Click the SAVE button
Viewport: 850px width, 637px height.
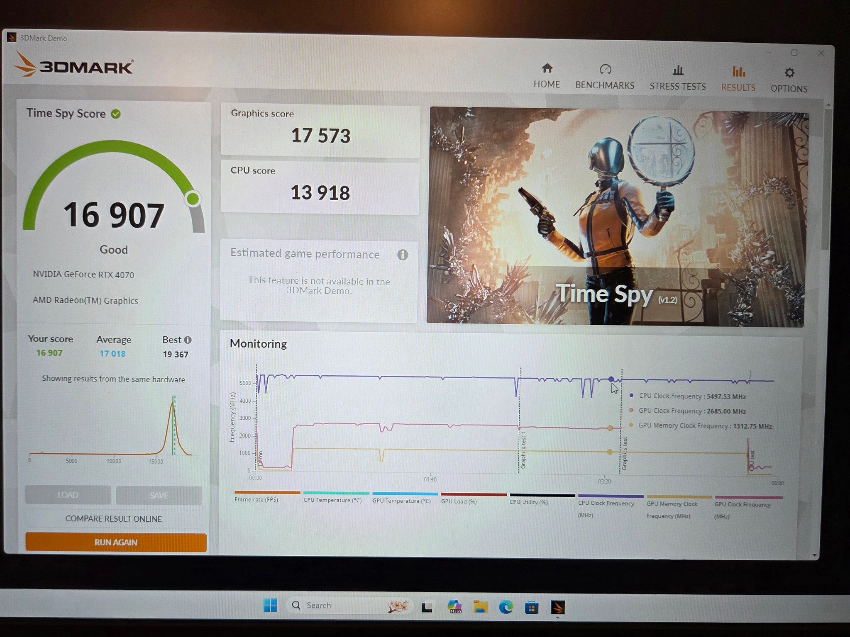(159, 495)
